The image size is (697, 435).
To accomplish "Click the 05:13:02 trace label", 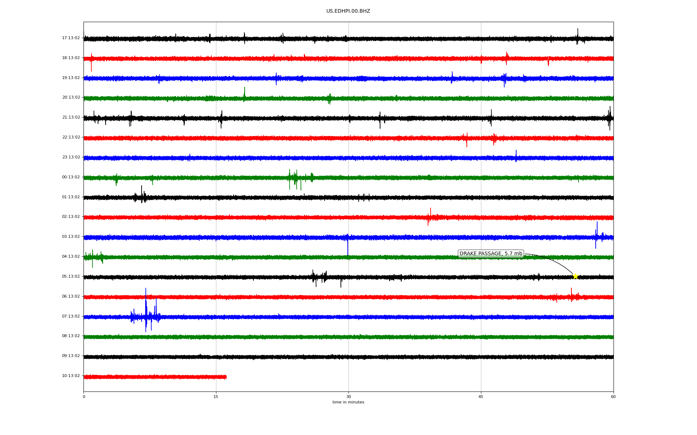I will [x=71, y=277].
